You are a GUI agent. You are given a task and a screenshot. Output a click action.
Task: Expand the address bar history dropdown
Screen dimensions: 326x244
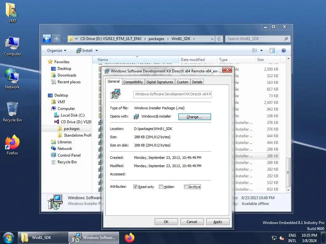(212, 39)
